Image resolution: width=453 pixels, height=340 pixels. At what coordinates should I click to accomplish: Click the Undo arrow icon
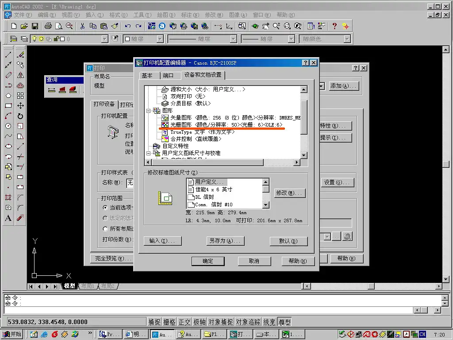(x=128, y=26)
